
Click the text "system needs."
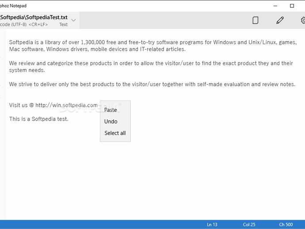[27, 70]
